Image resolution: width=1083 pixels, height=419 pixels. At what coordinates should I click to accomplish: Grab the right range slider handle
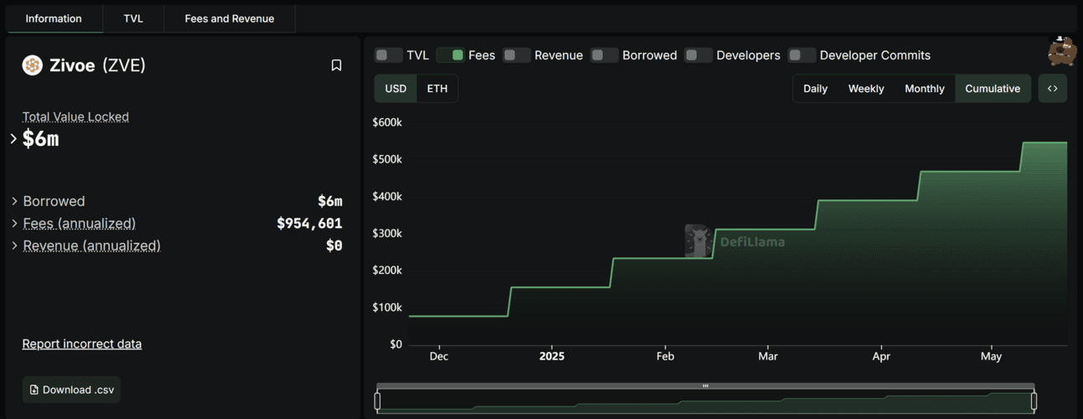coord(1034,401)
